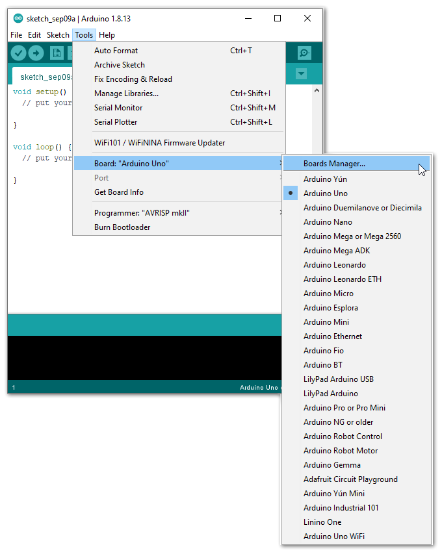Screen dimensions: 442x556
Task: Choose Arduino Robot Control
Action: (x=356, y=436)
